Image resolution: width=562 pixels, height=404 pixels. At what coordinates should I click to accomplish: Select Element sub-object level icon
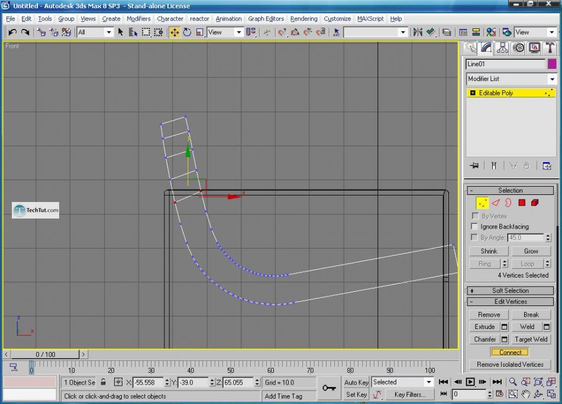[x=535, y=203]
